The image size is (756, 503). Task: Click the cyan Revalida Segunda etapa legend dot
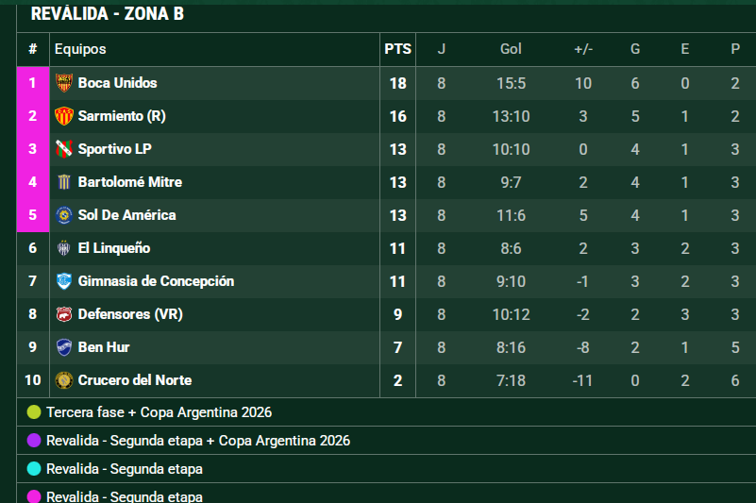tap(34, 469)
